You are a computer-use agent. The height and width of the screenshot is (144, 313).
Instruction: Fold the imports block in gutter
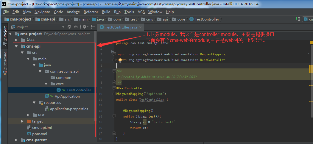114,54
